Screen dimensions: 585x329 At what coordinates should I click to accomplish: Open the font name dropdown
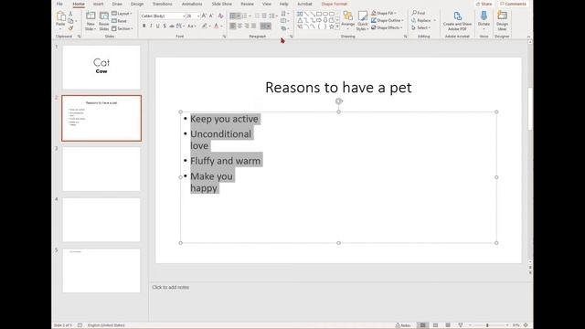coord(184,16)
